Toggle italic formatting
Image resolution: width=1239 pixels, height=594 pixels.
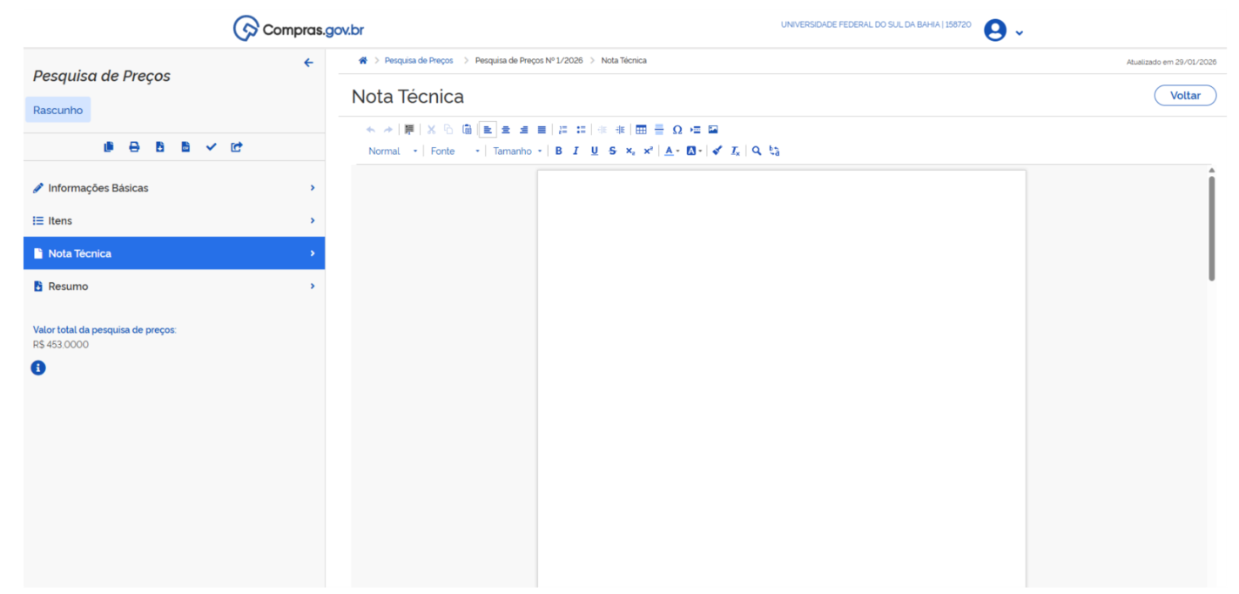pos(576,151)
